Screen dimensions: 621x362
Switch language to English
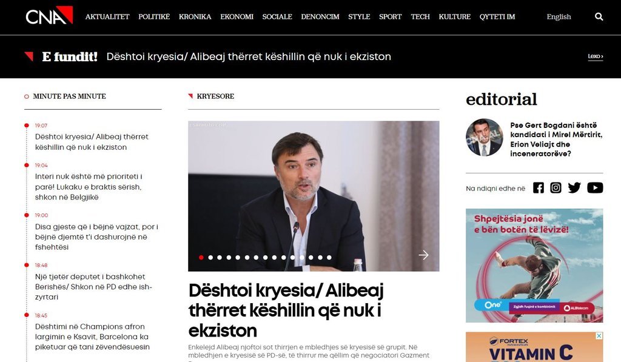pyautogui.click(x=559, y=16)
